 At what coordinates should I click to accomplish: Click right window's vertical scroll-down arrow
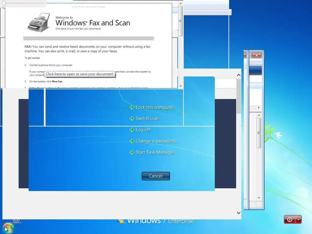pyautogui.click(x=259, y=198)
